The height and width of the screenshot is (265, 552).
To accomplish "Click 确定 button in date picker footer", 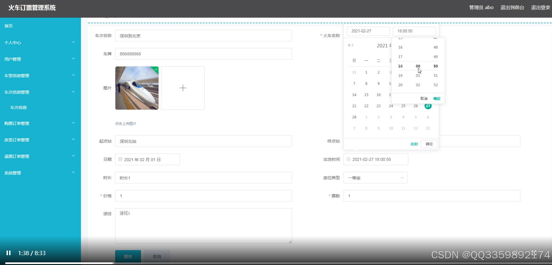I will tap(429, 144).
